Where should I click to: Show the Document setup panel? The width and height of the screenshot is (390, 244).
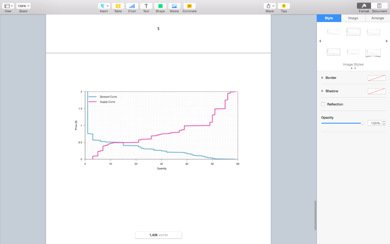click(379, 6)
